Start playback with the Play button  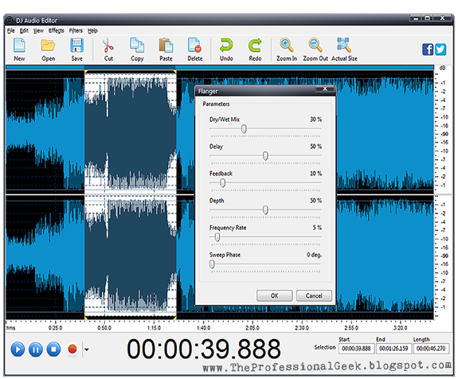point(18,350)
